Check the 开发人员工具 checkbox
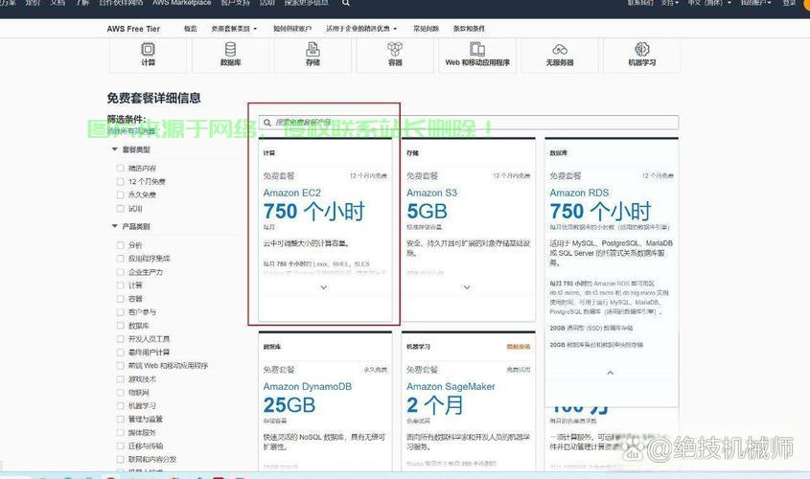This screenshot has width=810, height=479. [x=121, y=338]
